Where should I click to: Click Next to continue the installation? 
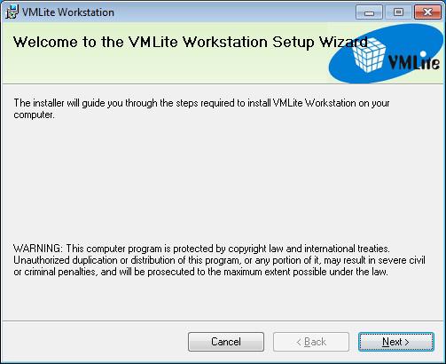coord(396,342)
